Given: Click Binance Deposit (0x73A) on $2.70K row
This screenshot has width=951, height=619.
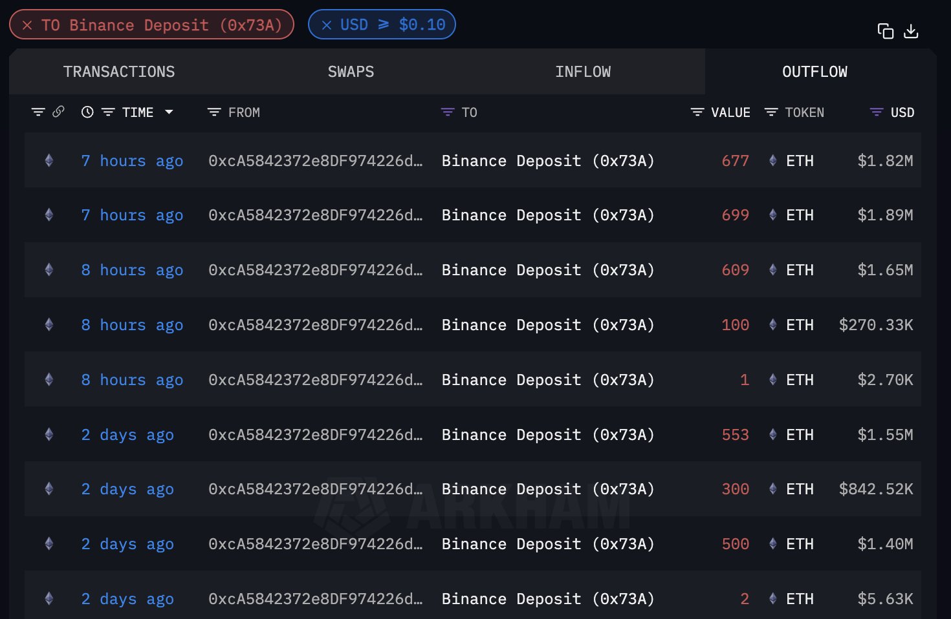Looking at the screenshot, I should pyautogui.click(x=548, y=380).
